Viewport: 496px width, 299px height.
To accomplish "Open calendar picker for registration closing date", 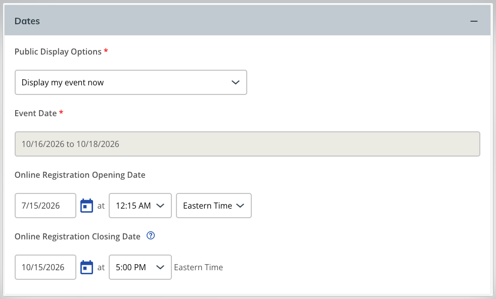I will 86,267.
